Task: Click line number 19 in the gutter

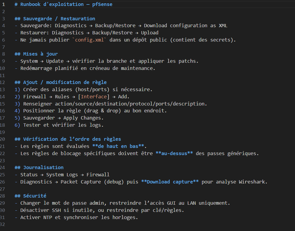Action: click(x=3, y=132)
